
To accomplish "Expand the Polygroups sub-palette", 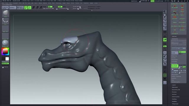I will coord(175,104).
